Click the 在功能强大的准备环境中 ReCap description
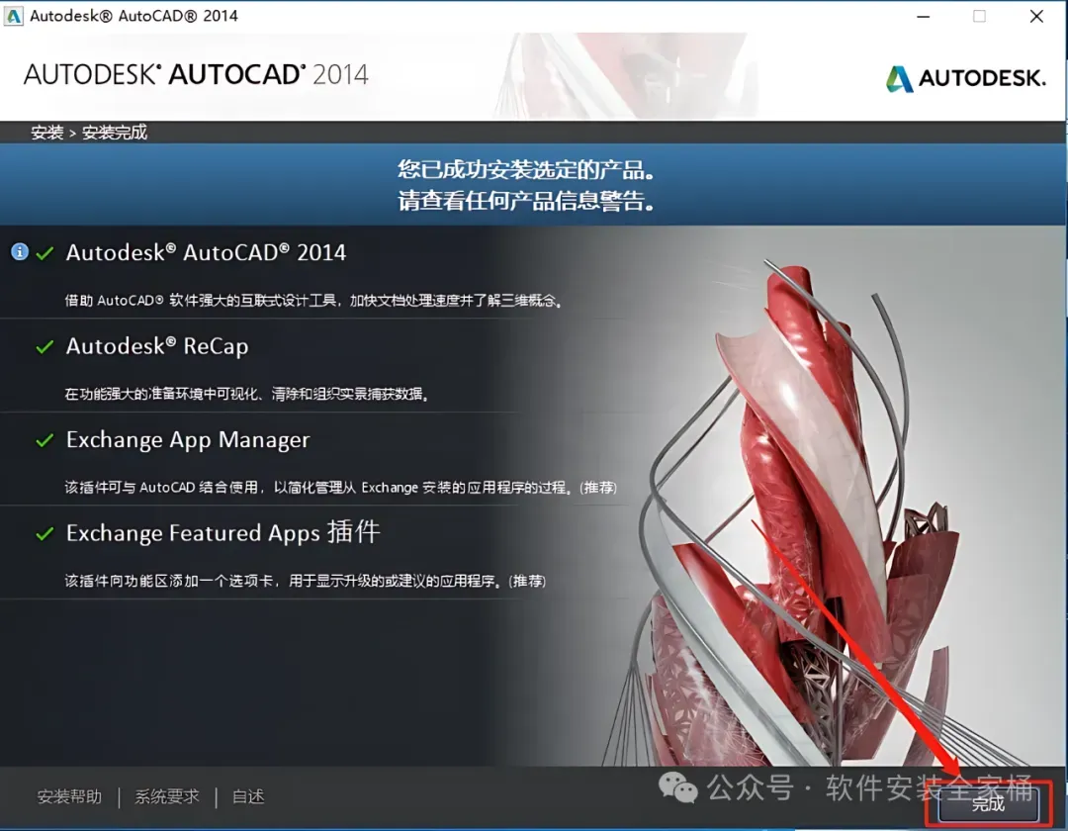Screen dimensions: 1068x831 (246, 394)
